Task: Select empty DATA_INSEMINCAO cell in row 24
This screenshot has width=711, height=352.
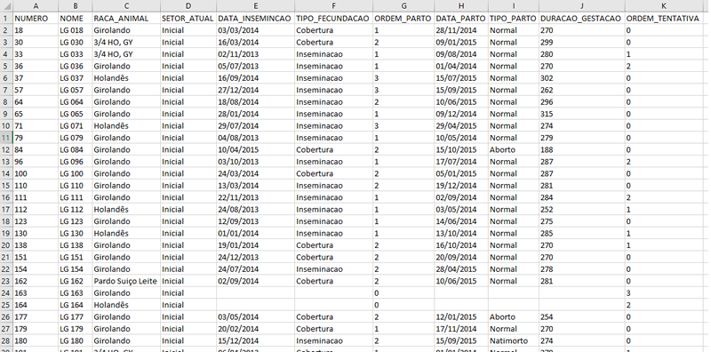Action: click(255, 293)
